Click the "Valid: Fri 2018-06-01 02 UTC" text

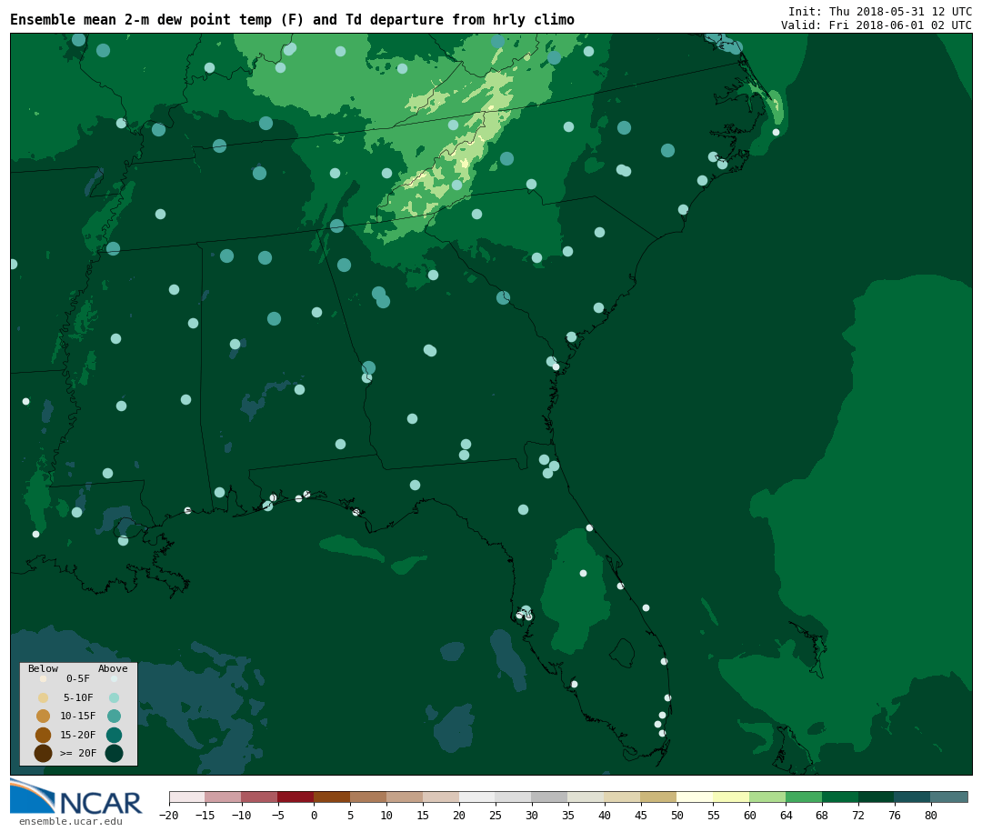[x=877, y=25]
